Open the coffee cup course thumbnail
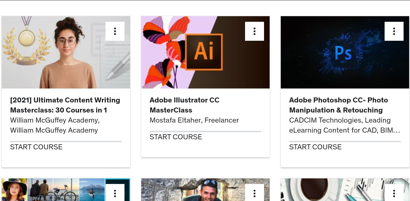Viewport: 410px width, 201px height. coord(345,190)
